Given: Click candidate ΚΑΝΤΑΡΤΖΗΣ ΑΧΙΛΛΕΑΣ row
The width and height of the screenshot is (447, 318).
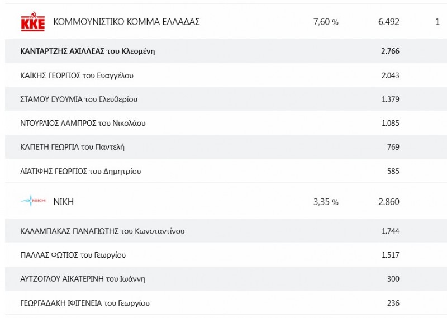Looking at the screenshot, I should tap(87, 51).
